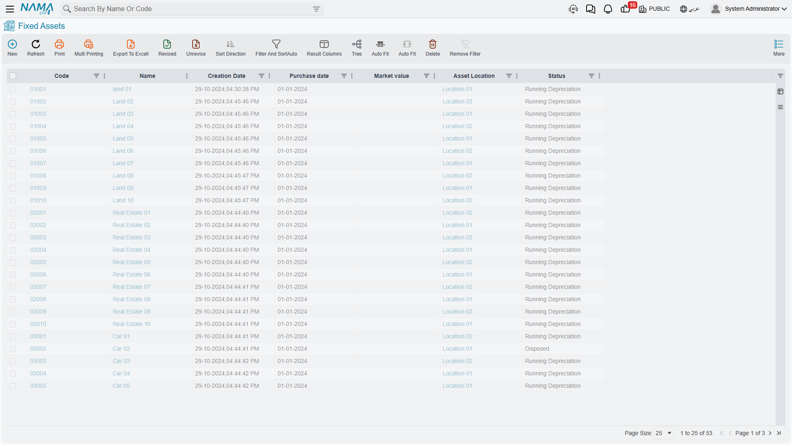This screenshot has width=792, height=445.
Task: Refresh the Fixed Assets list
Action: 36,44
